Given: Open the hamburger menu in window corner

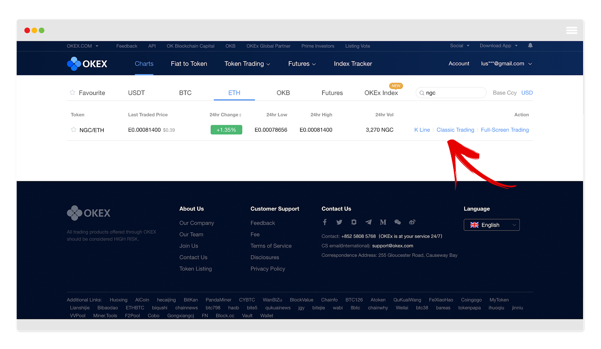Looking at the screenshot, I should click(x=571, y=30).
